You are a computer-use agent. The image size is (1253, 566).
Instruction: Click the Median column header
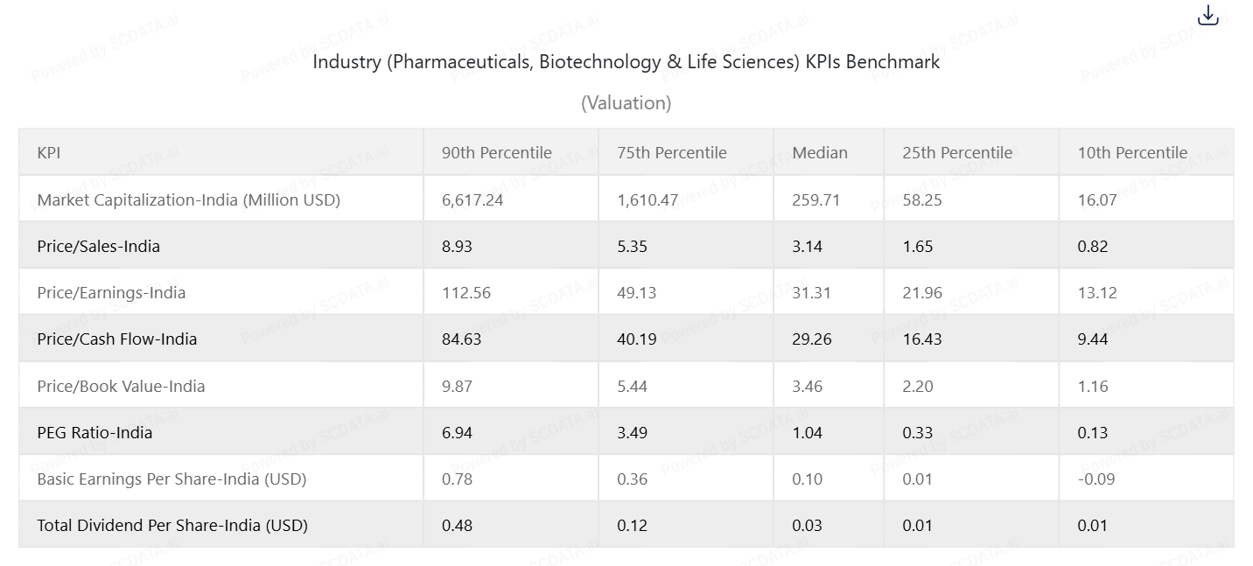819,152
